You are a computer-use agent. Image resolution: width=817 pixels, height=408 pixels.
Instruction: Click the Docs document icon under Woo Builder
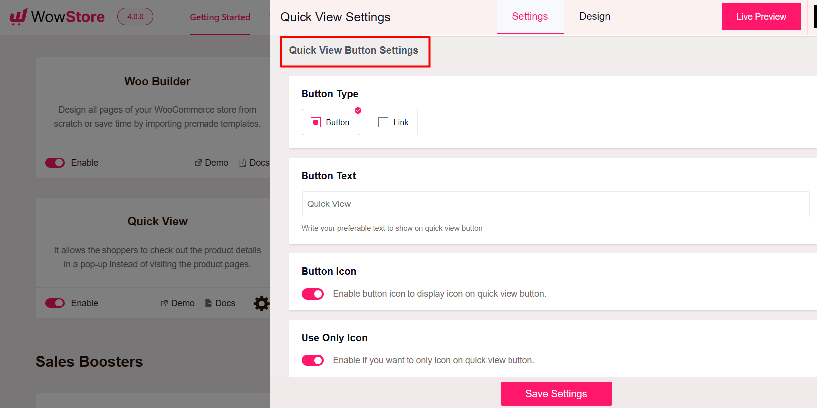(242, 163)
